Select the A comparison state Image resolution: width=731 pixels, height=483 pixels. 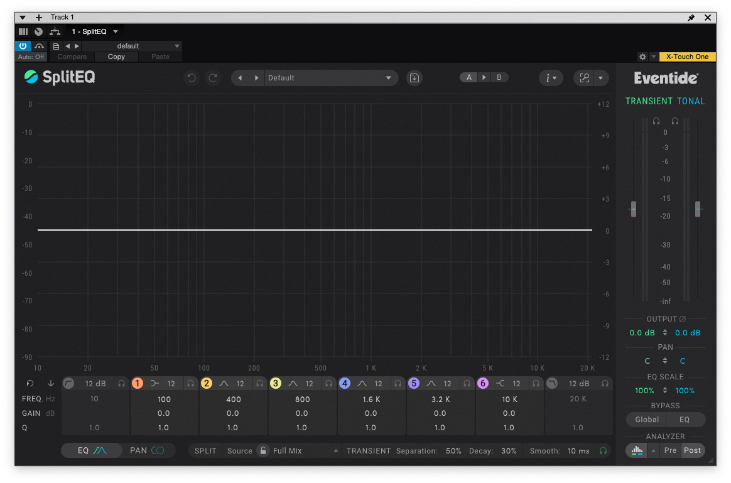[469, 77]
